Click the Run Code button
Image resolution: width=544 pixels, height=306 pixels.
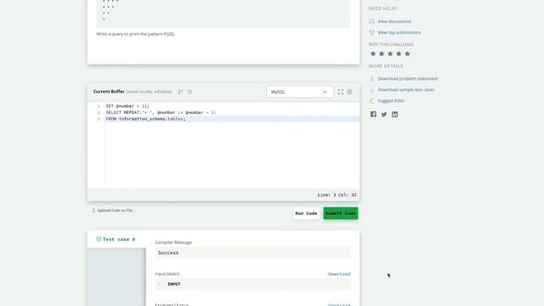click(306, 213)
